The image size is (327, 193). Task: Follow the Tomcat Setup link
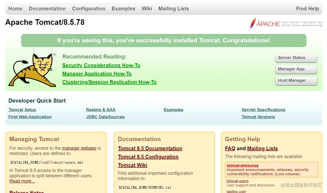tap(22, 110)
